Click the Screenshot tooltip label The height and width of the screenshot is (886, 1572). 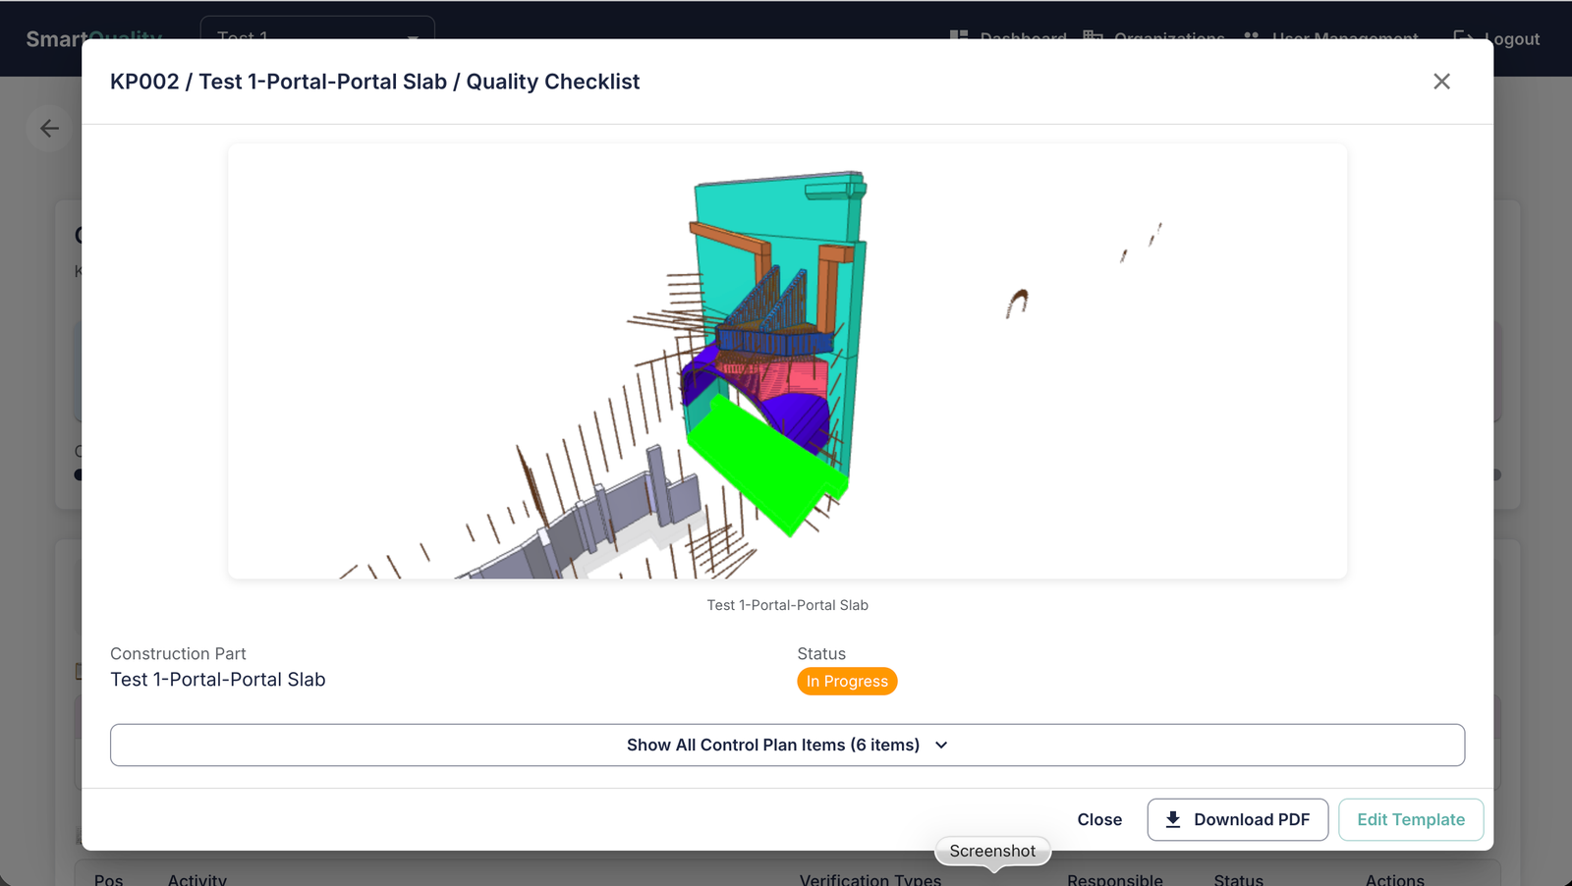pyautogui.click(x=992, y=851)
